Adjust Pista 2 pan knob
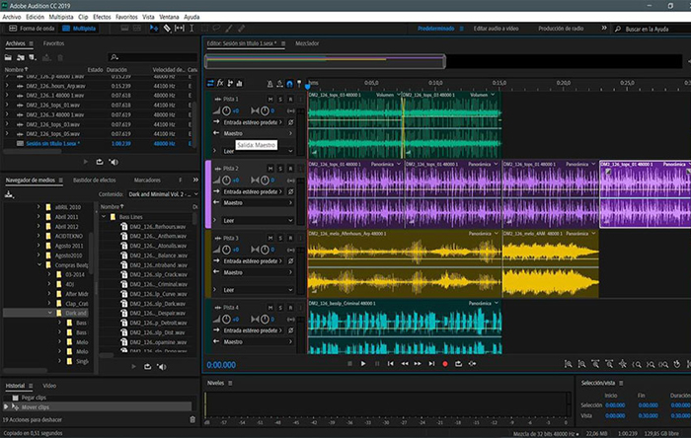The width and height of the screenshot is (691, 438). pyautogui.click(x=265, y=181)
